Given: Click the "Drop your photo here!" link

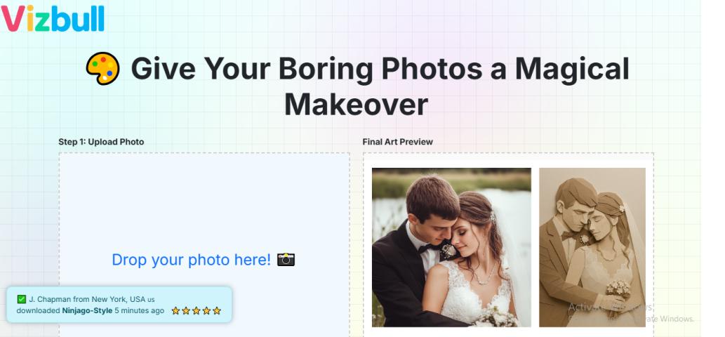Looking at the screenshot, I should [191, 260].
